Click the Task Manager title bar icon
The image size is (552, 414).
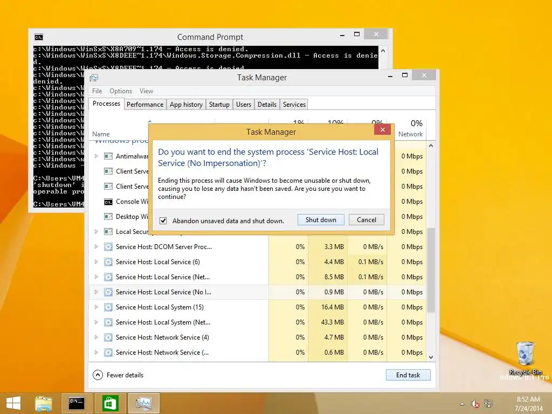point(94,78)
